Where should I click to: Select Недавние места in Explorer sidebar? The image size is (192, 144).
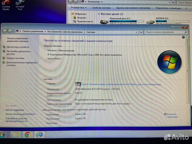coord(85,21)
